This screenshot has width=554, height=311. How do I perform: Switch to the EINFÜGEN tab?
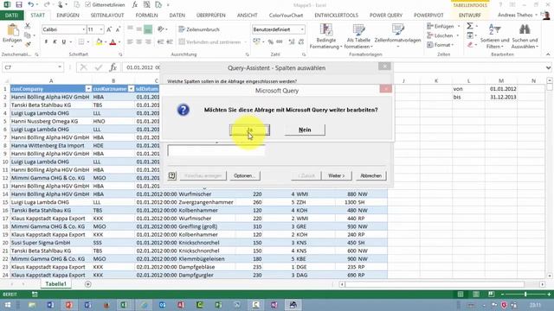(x=68, y=16)
